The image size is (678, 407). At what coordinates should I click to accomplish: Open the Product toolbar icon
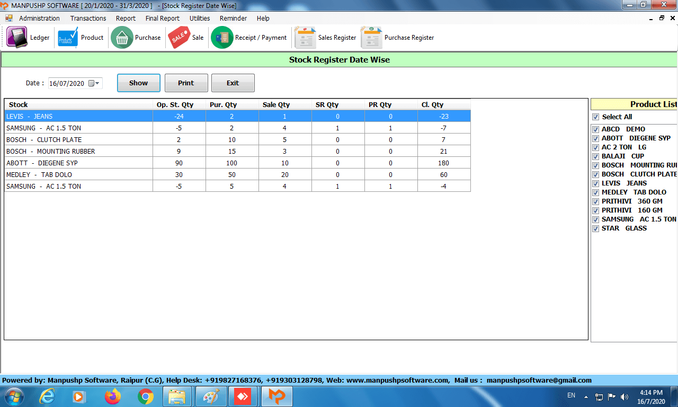68,38
